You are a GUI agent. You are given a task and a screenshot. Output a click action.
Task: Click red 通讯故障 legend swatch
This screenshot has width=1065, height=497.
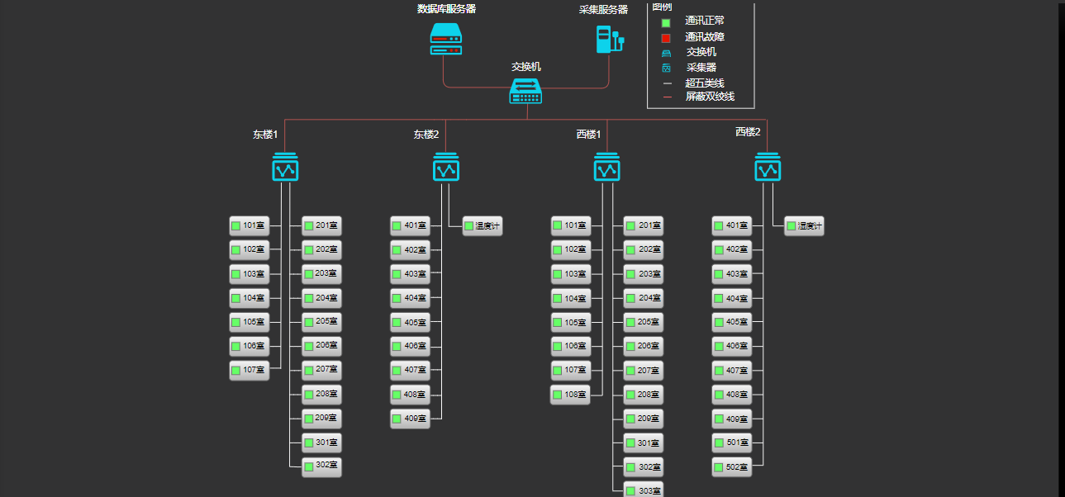[x=666, y=38]
